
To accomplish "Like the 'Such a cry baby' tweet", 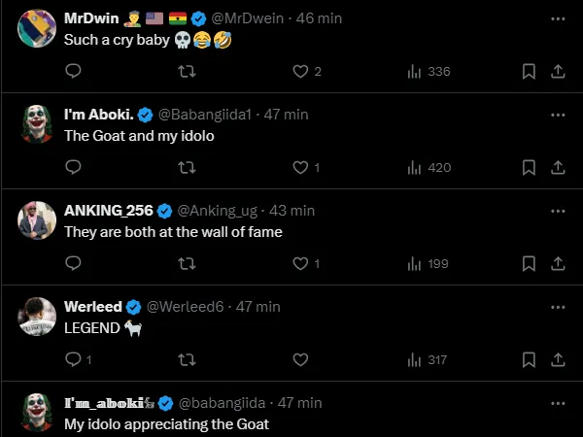I will (300, 71).
